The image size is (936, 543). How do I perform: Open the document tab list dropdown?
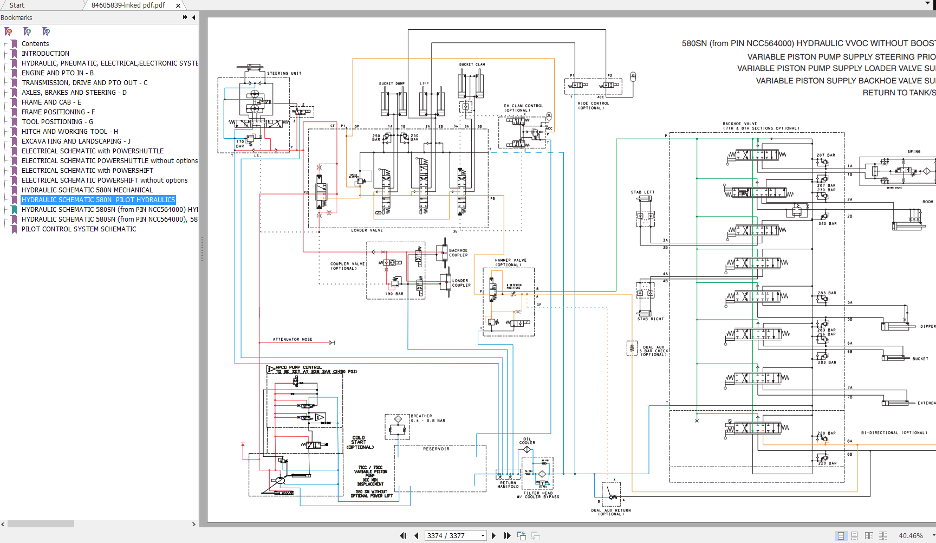pyautogui.click(x=927, y=4)
